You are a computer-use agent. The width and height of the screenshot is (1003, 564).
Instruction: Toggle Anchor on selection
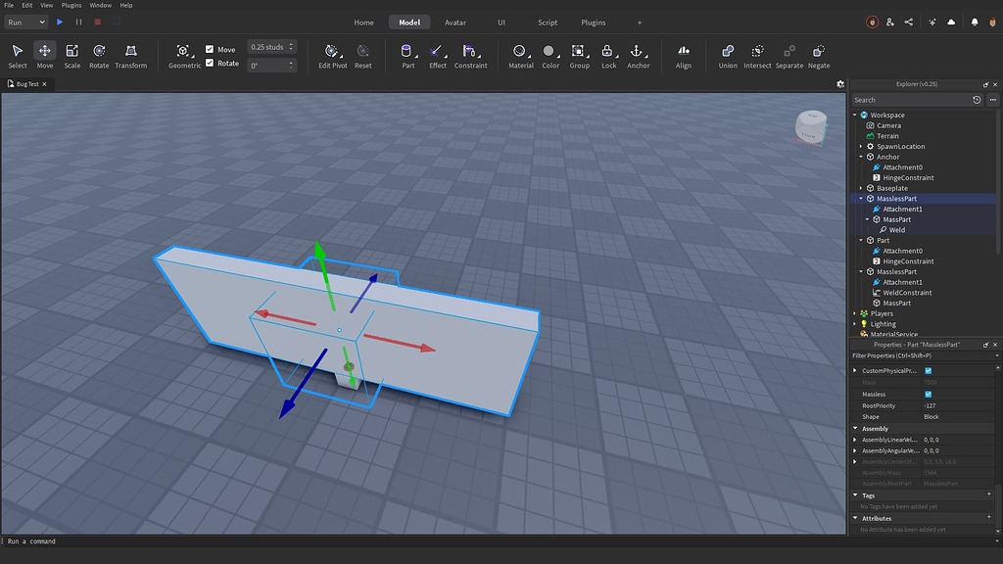coord(638,56)
